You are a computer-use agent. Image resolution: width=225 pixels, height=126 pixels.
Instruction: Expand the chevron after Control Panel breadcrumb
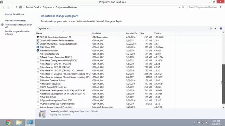41,7
